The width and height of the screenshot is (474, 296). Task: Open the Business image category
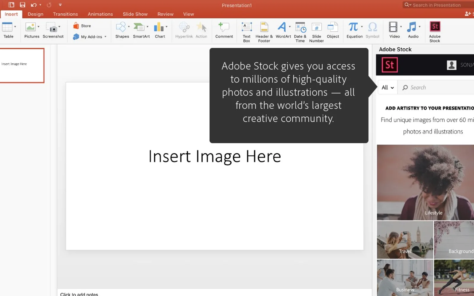pos(405,278)
